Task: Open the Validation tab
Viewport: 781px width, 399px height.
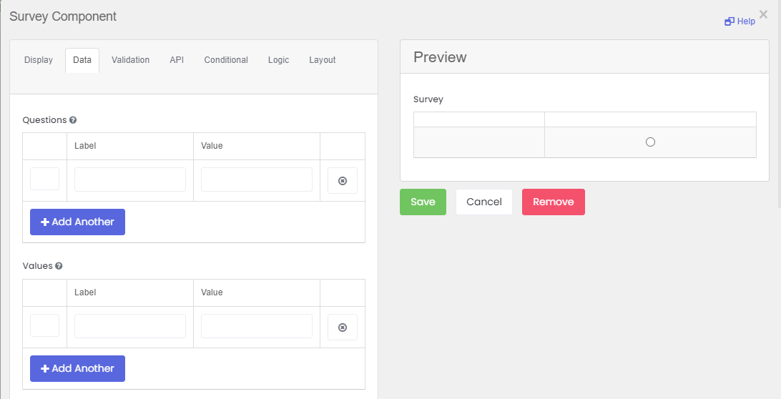Action: coord(130,60)
